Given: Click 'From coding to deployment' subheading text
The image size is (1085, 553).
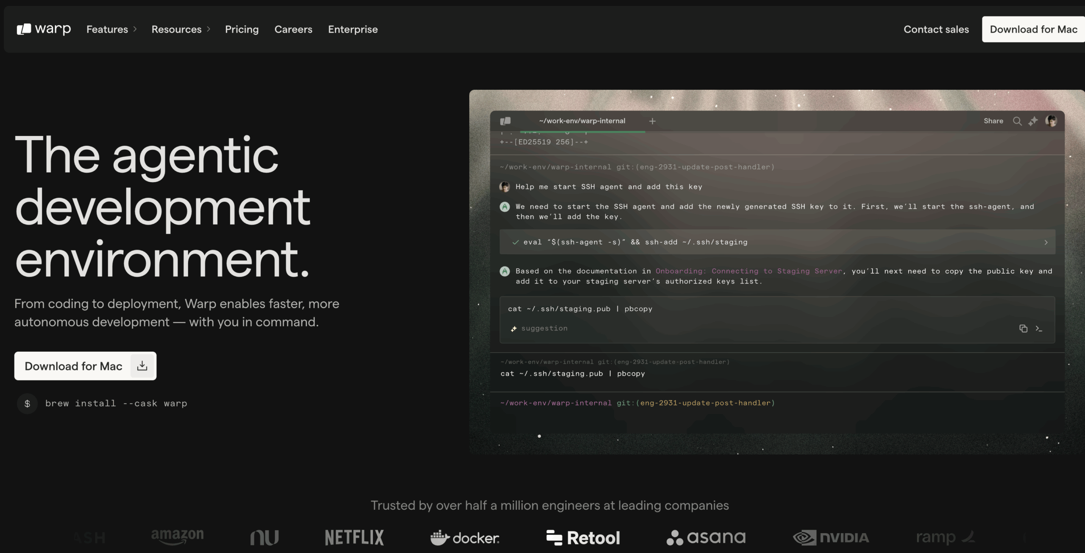Looking at the screenshot, I should coord(177,313).
